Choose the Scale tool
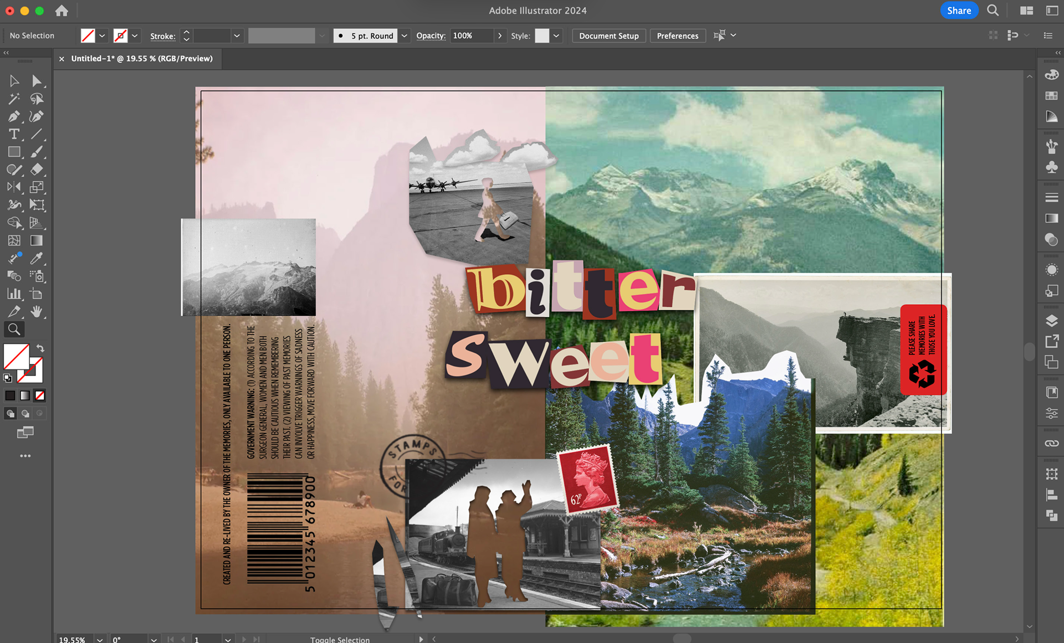Image resolution: width=1064 pixels, height=643 pixels. tap(37, 187)
